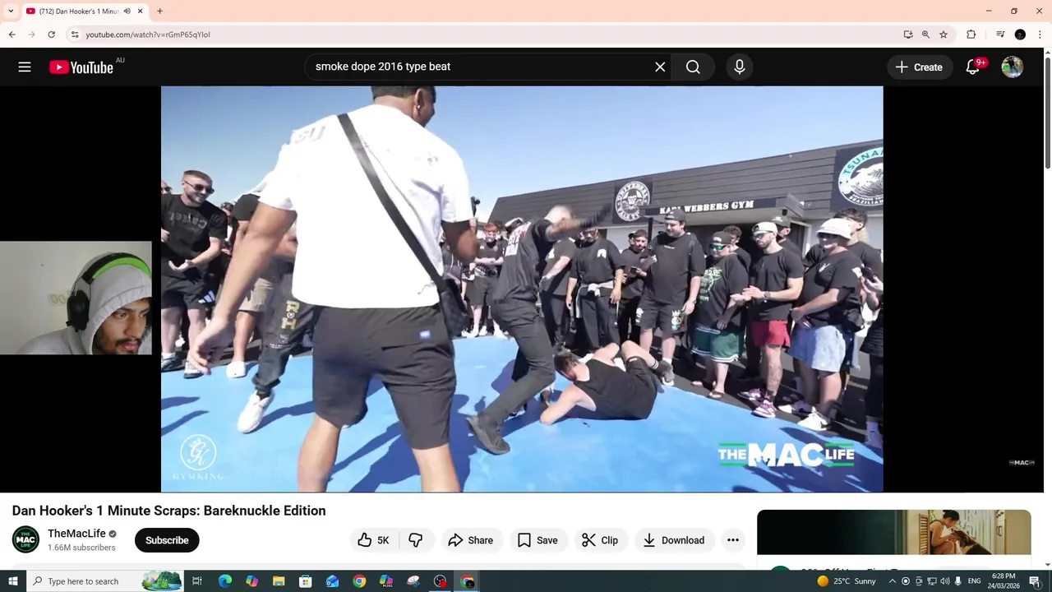Install app icon in address bar
1052x592 pixels.
pyautogui.click(x=908, y=35)
